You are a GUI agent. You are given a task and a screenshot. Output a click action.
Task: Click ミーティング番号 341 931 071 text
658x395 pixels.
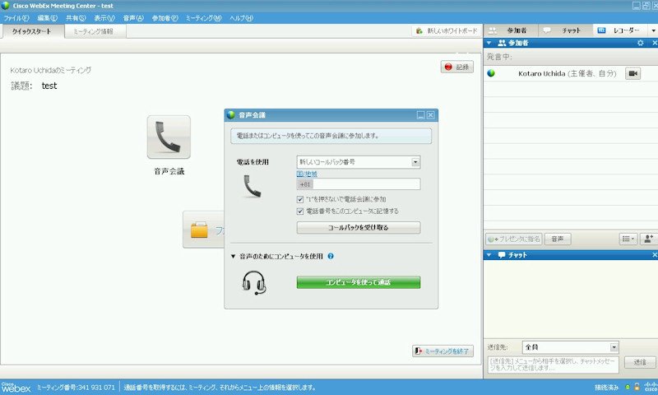point(76,388)
